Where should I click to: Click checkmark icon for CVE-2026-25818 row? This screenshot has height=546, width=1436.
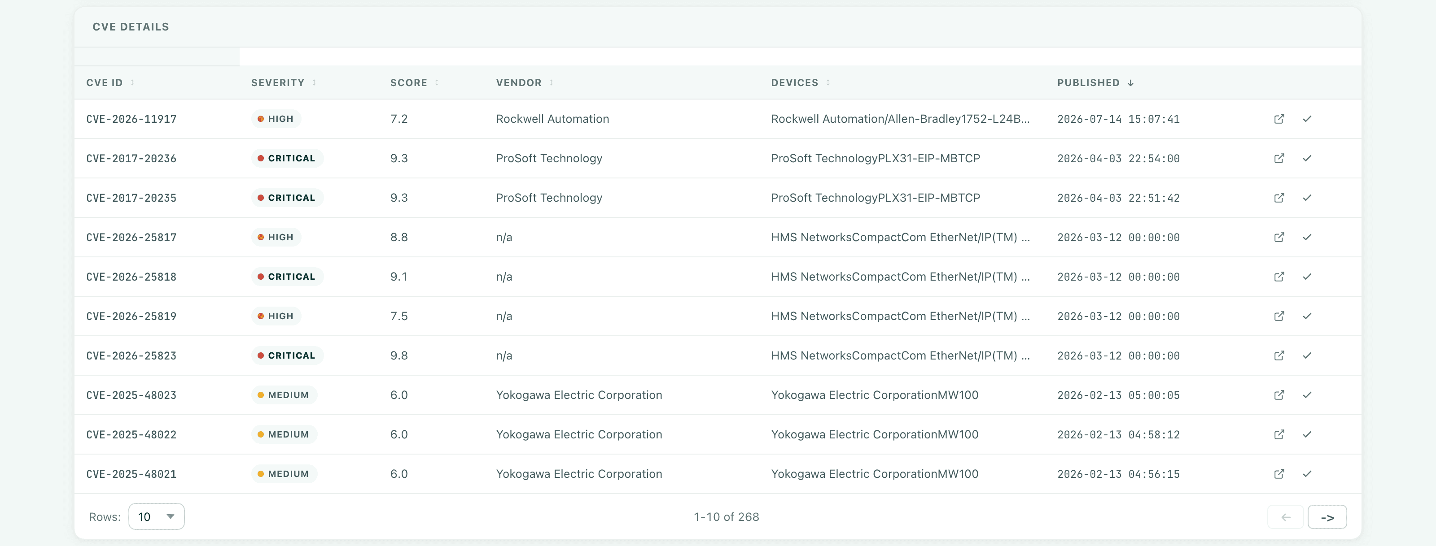[1307, 276]
